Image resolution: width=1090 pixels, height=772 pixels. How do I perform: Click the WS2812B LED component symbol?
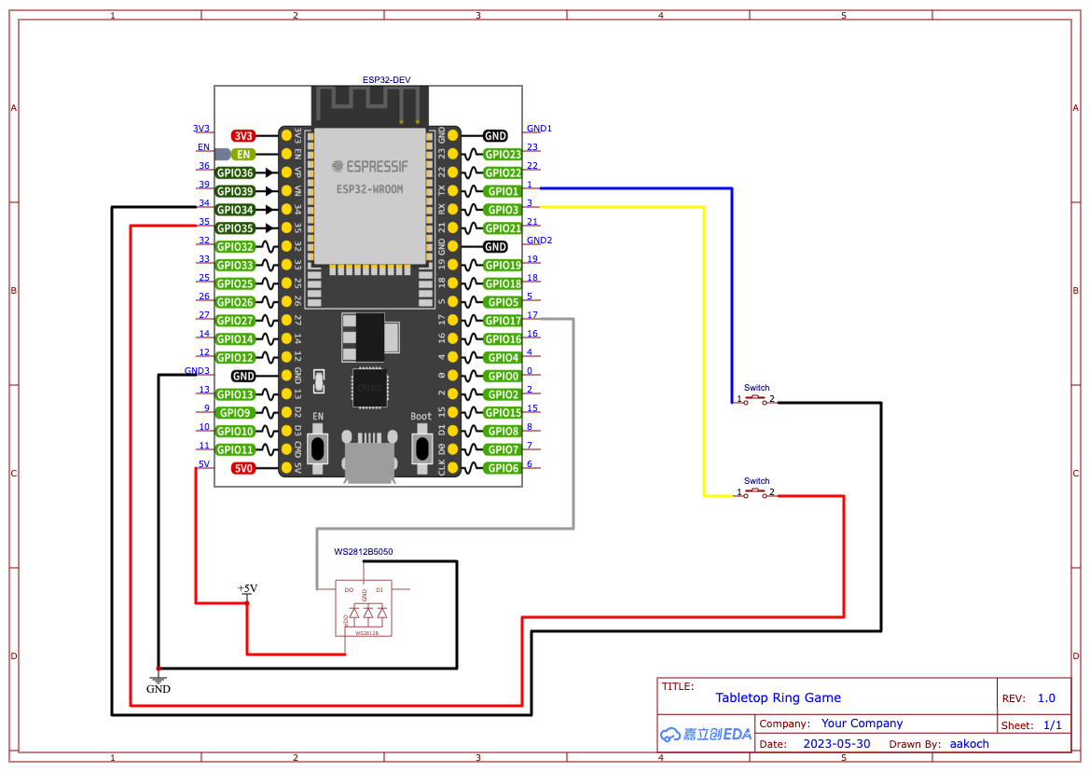pyautogui.click(x=364, y=608)
